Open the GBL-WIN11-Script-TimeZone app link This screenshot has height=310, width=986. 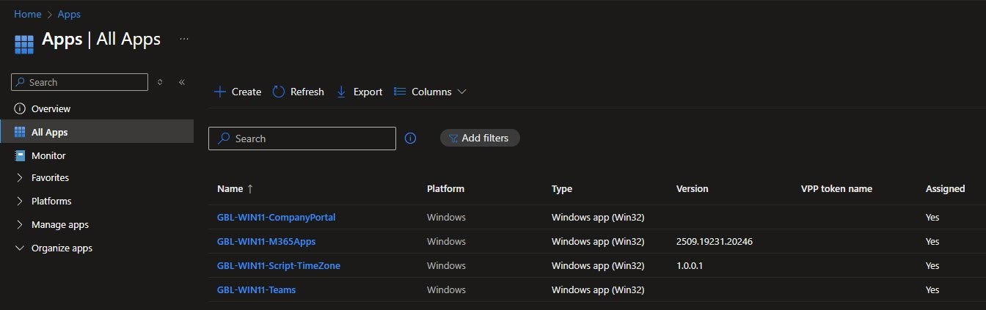[x=278, y=265]
